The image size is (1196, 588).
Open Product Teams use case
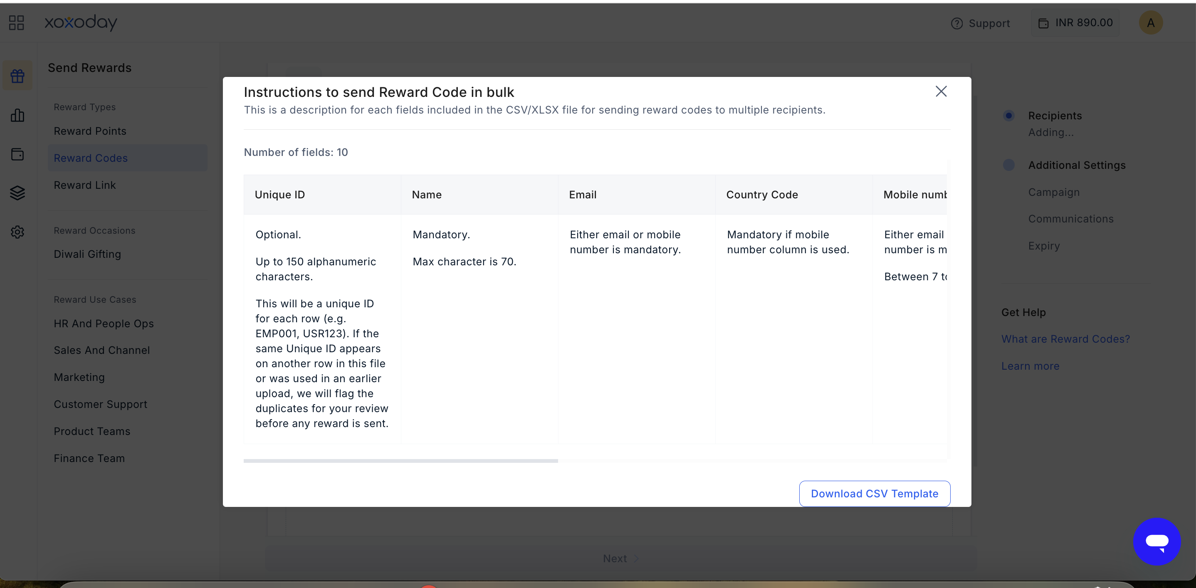92,431
